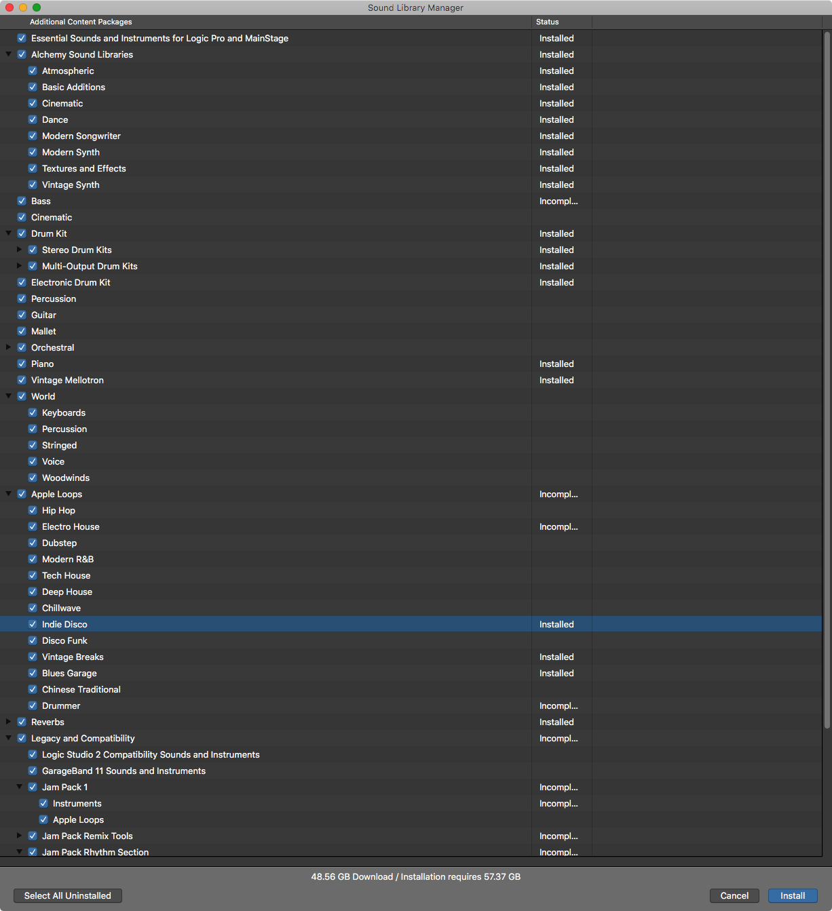
Task: Deselect the Chinese Traditional loops checkbox
Action: 33,690
